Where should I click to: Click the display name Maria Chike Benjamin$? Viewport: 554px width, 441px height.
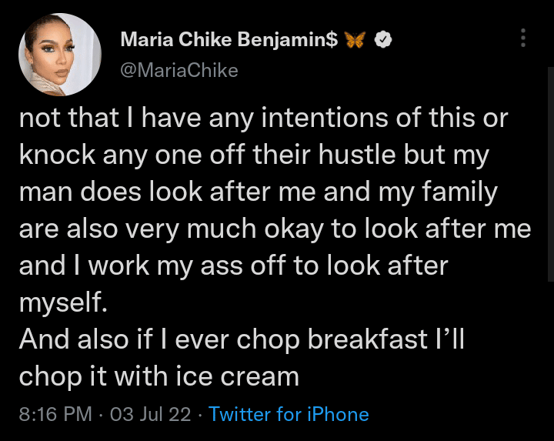pos(229,39)
